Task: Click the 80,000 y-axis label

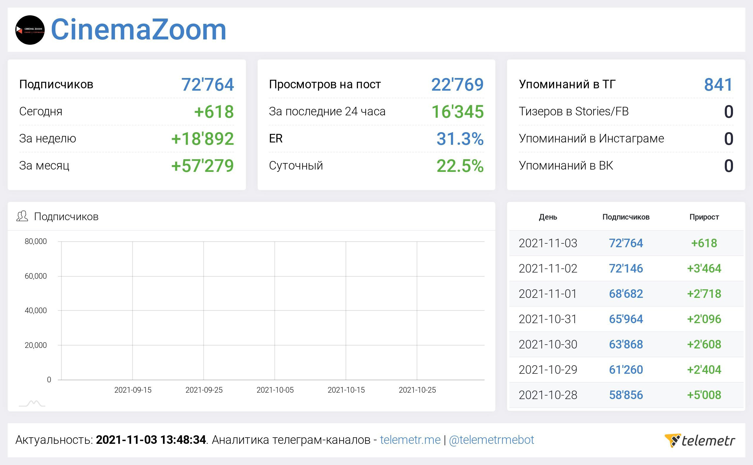Action: point(36,241)
